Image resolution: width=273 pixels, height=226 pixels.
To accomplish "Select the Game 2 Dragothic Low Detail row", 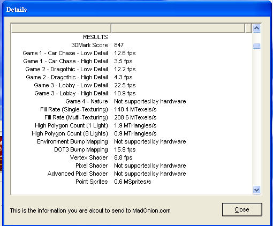I will pyautogui.click(x=132, y=69).
